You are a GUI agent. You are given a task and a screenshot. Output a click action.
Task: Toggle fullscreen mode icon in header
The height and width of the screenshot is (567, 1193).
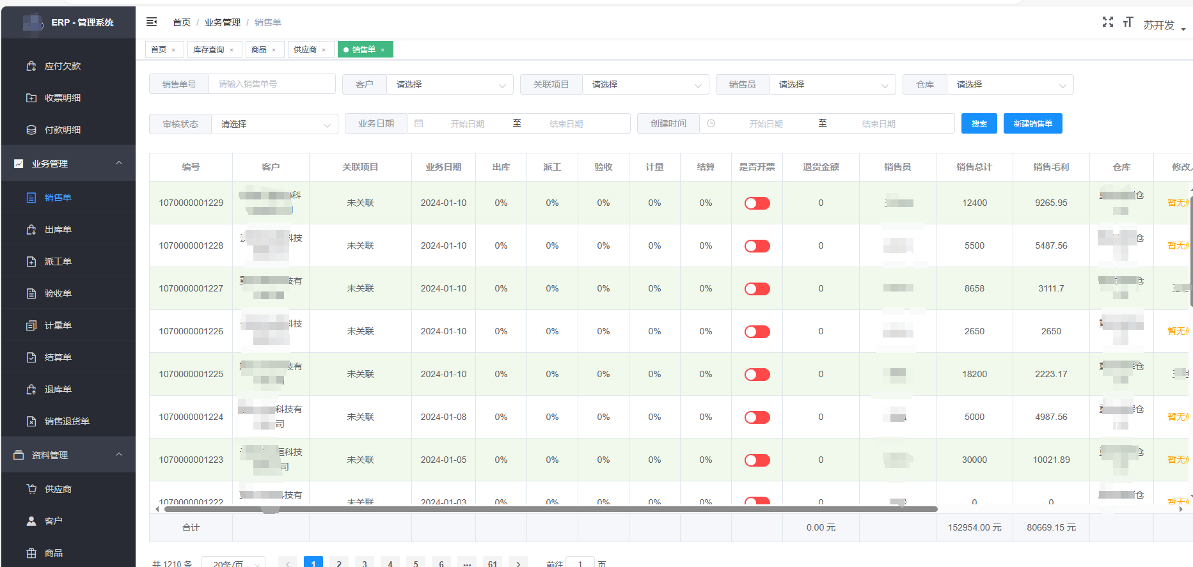point(1108,22)
